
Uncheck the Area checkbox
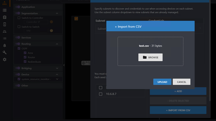(25, 53)
